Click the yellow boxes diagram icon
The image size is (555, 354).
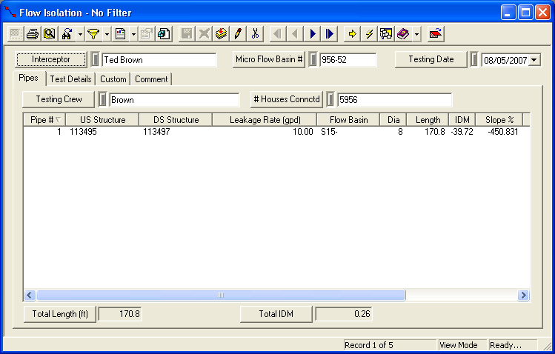click(386, 34)
